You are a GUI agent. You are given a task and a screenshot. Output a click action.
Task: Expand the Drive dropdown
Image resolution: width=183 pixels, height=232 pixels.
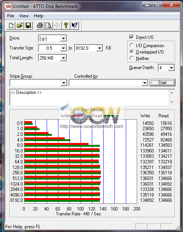(63, 38)
